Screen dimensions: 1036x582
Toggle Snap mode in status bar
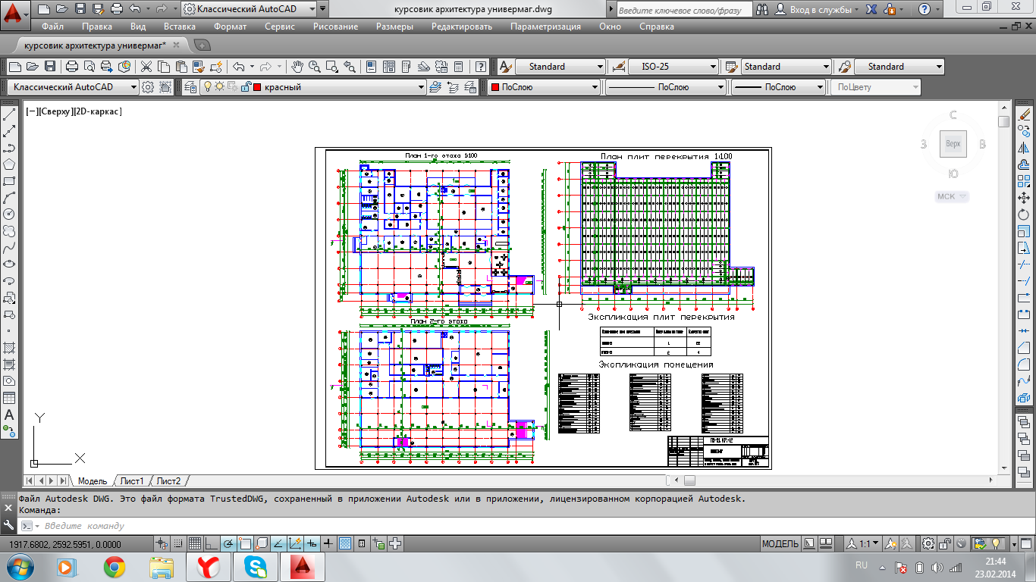178,543
